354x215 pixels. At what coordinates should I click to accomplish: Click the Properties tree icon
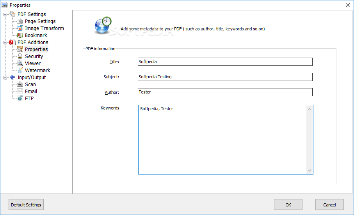point(20,49)
